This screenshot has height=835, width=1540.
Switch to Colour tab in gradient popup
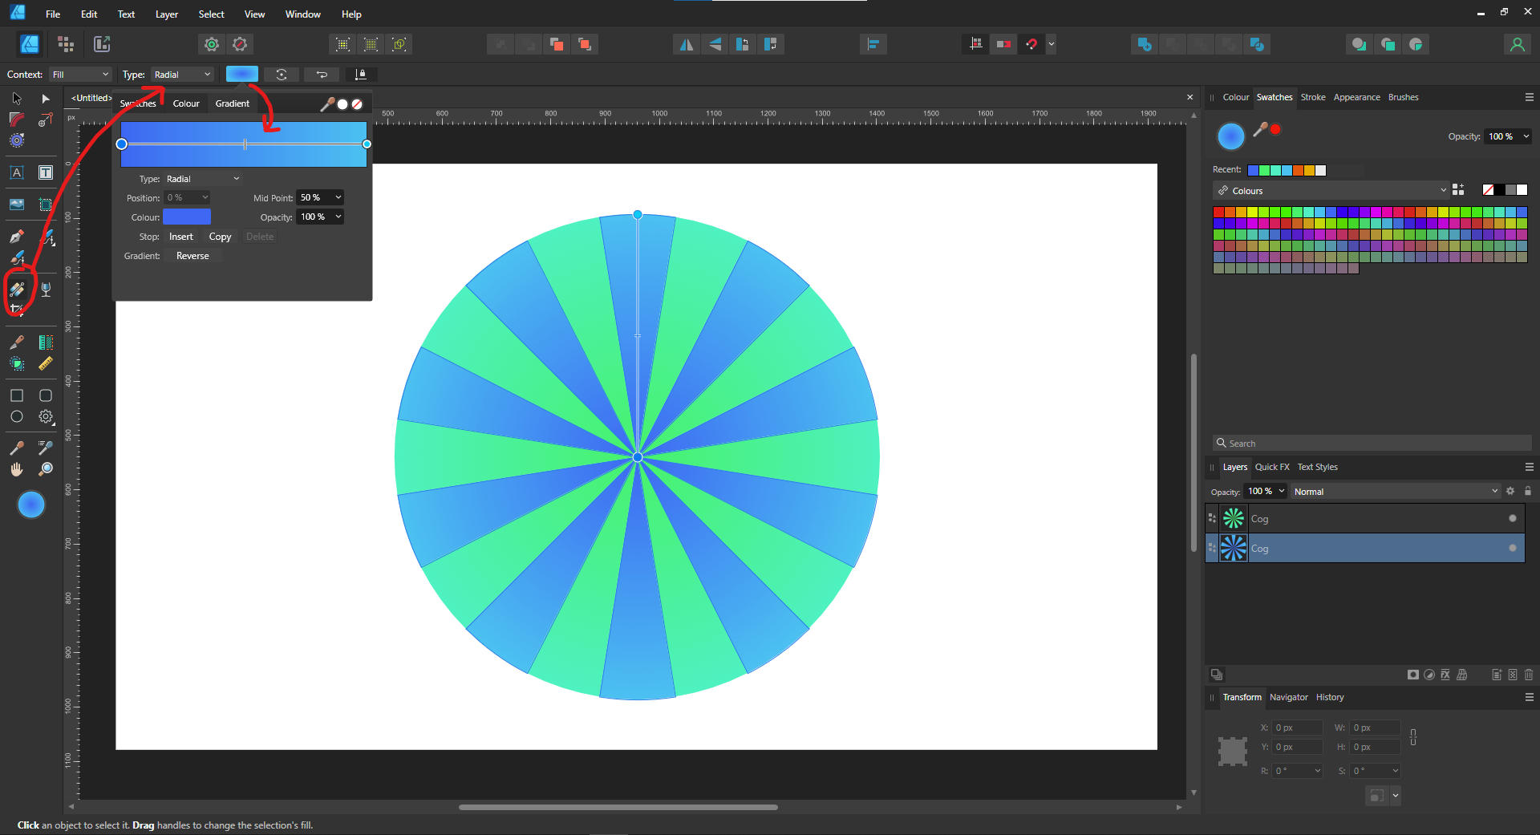[x=186, y=103]
